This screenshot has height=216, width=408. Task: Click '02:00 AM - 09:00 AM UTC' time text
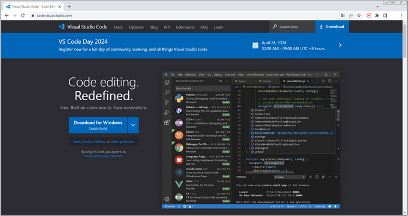point(293,48)
